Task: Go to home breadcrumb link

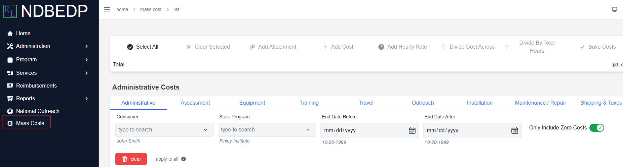Action: coord(122,9)
